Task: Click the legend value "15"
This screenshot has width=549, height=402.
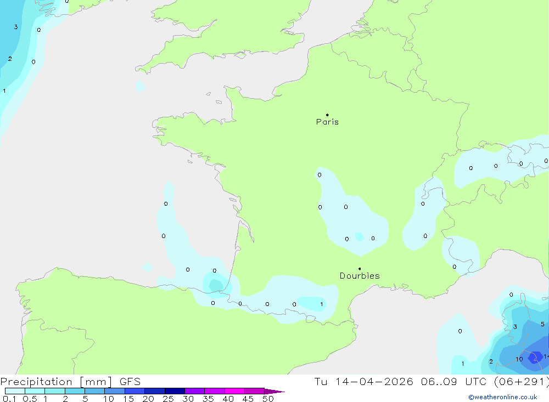Action: pyautogui.click(x=128, y=399)
